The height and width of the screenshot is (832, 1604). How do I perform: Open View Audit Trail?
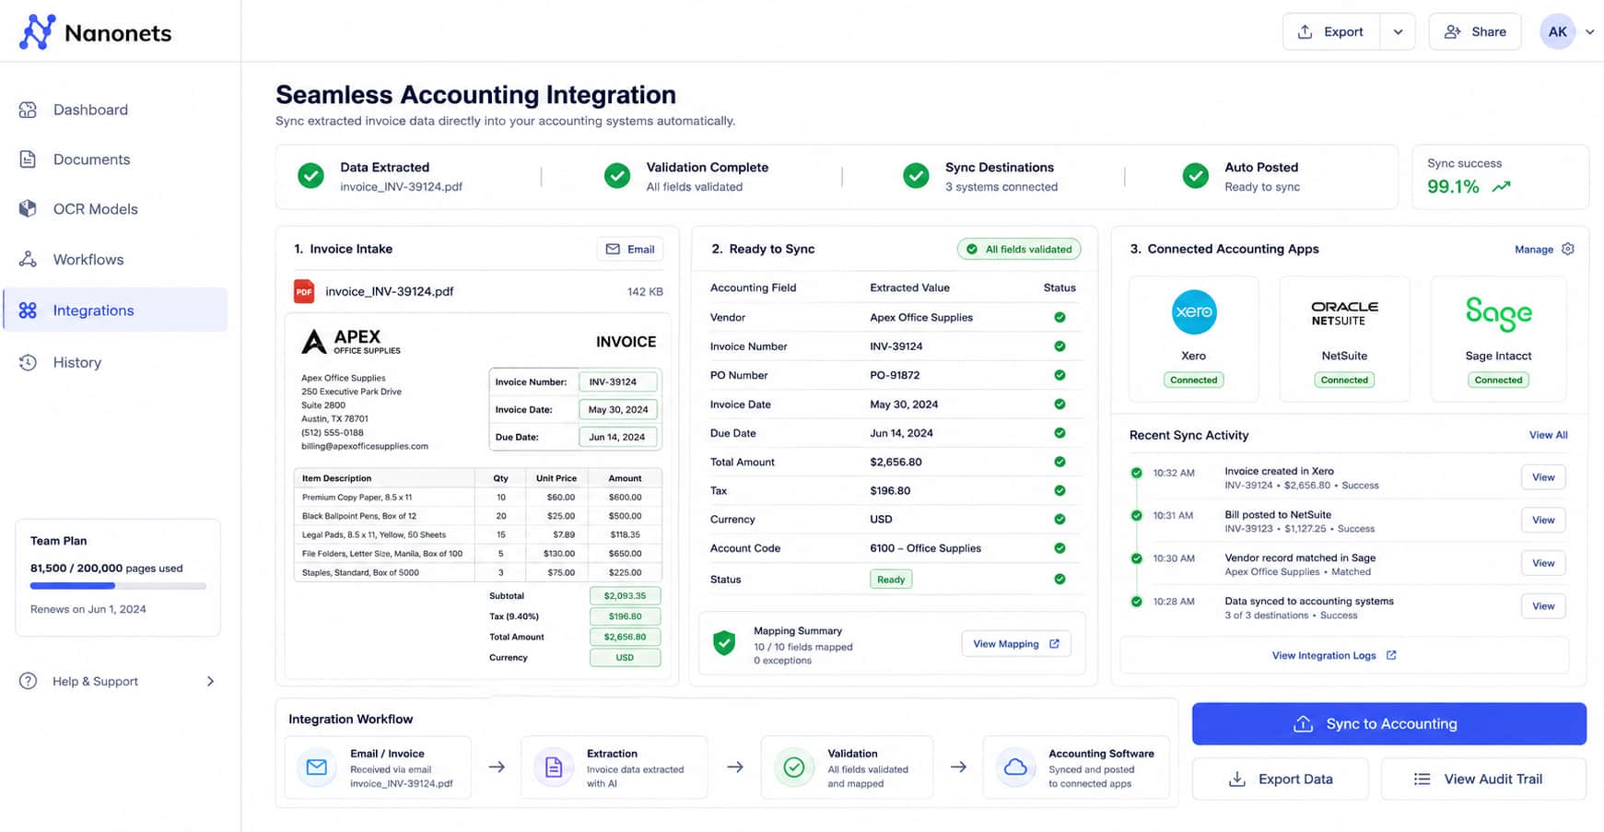(x=1483, y=779)
